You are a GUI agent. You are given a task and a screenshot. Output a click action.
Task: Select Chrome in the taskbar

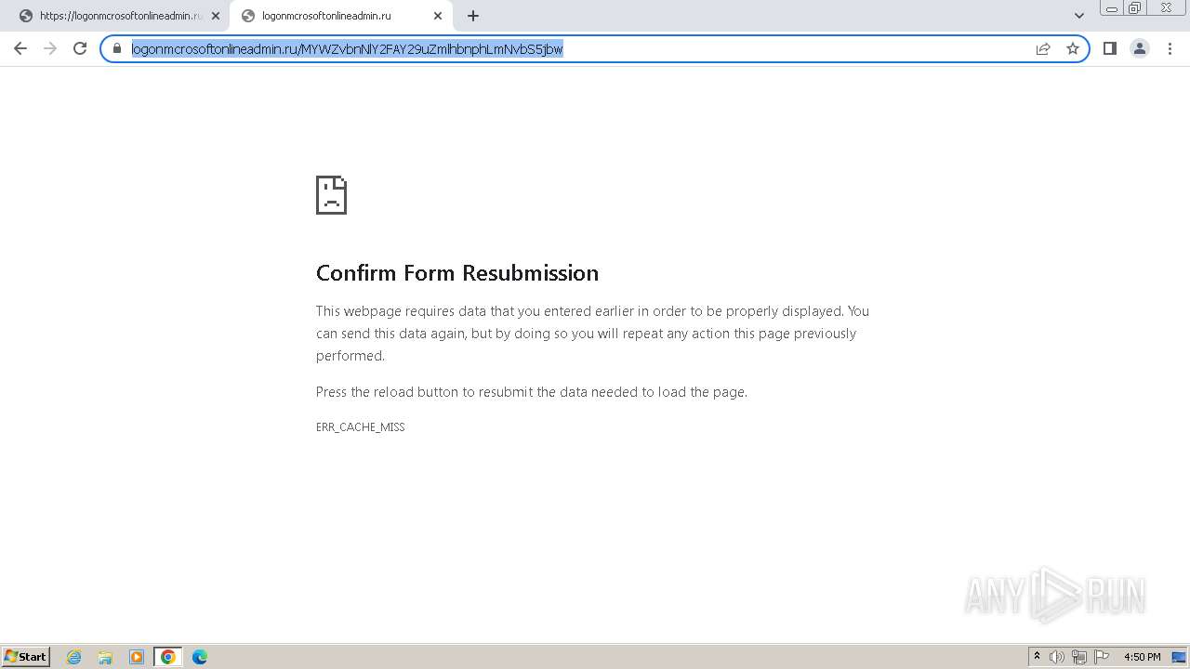pyautogui.click(x=168, y=657)
